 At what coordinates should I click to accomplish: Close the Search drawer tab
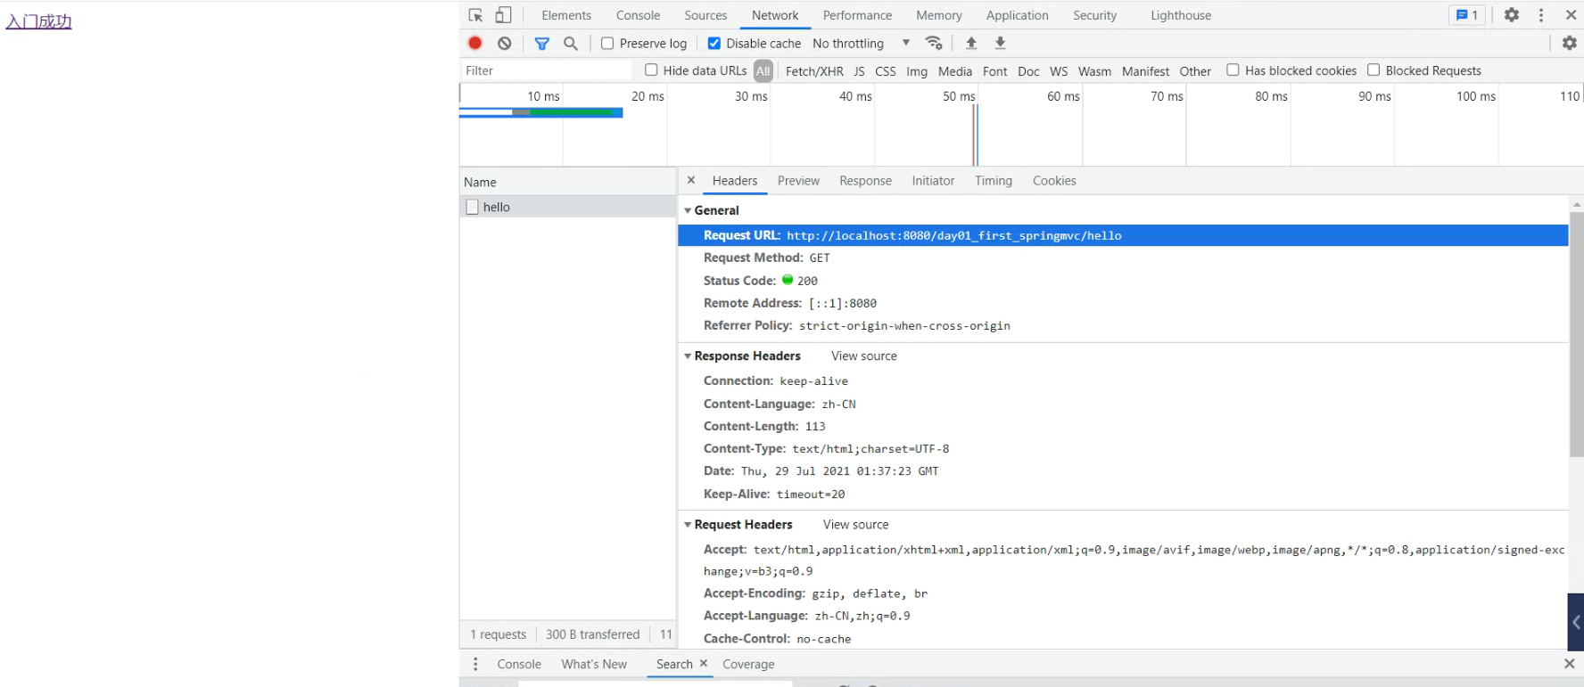[704, 664]
